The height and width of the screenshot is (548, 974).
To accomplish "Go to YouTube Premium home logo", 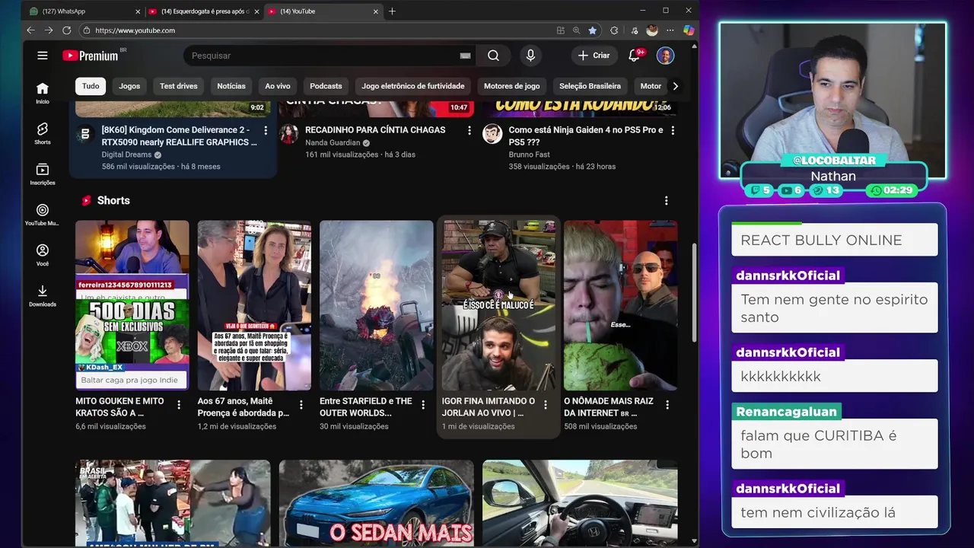I will [91, 56].
